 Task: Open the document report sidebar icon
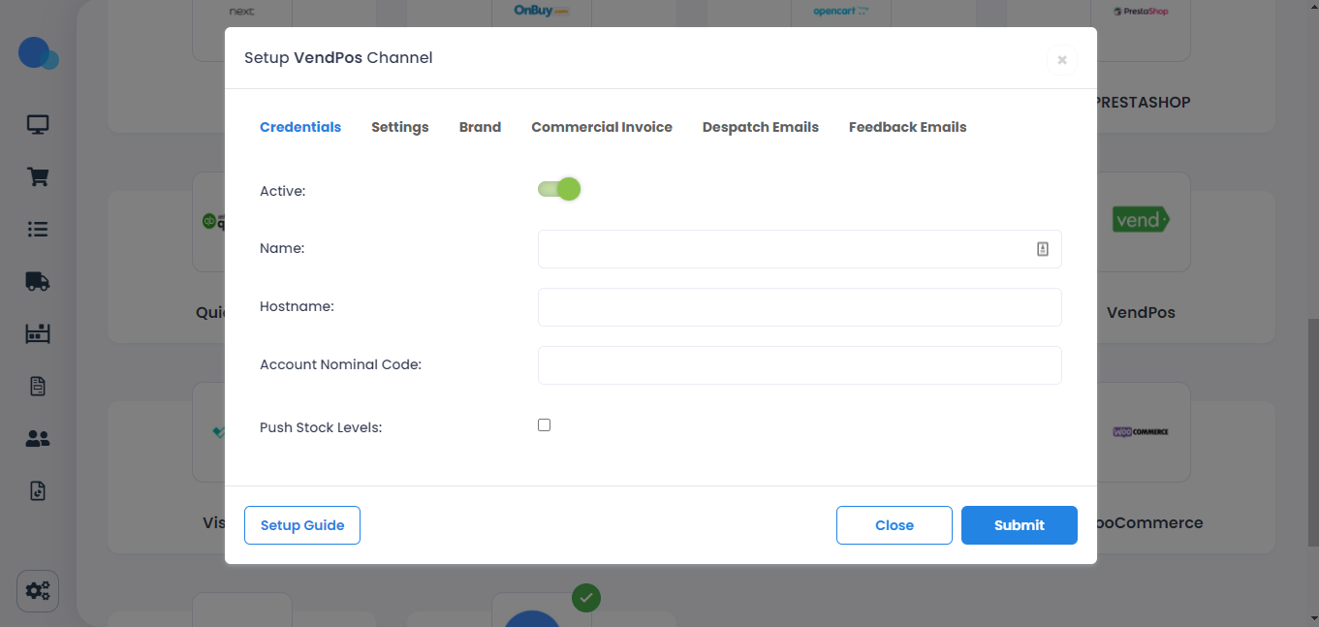coord(38,387)
